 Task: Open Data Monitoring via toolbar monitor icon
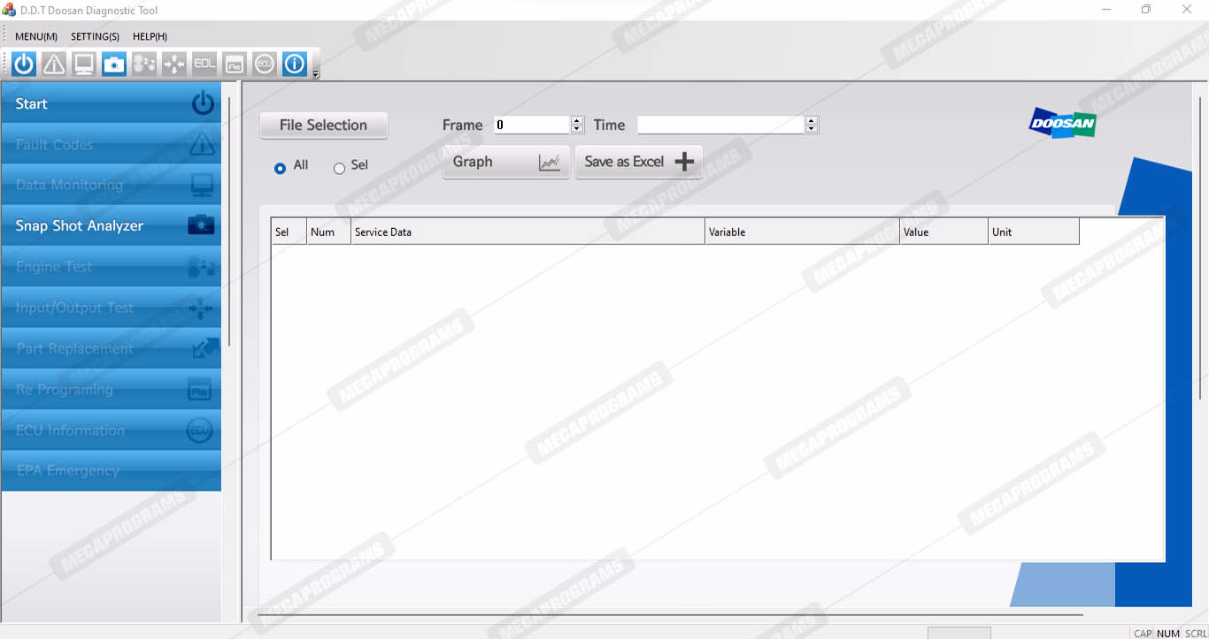pos(84,64)
